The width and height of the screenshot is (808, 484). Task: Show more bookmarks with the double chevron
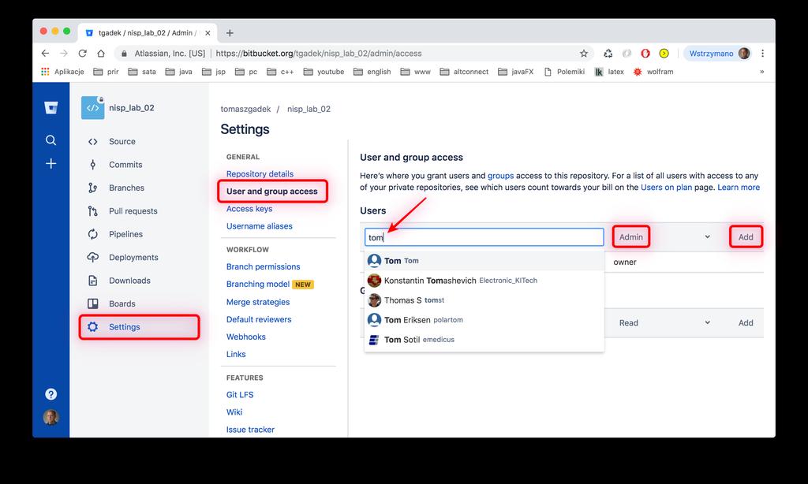761,72
